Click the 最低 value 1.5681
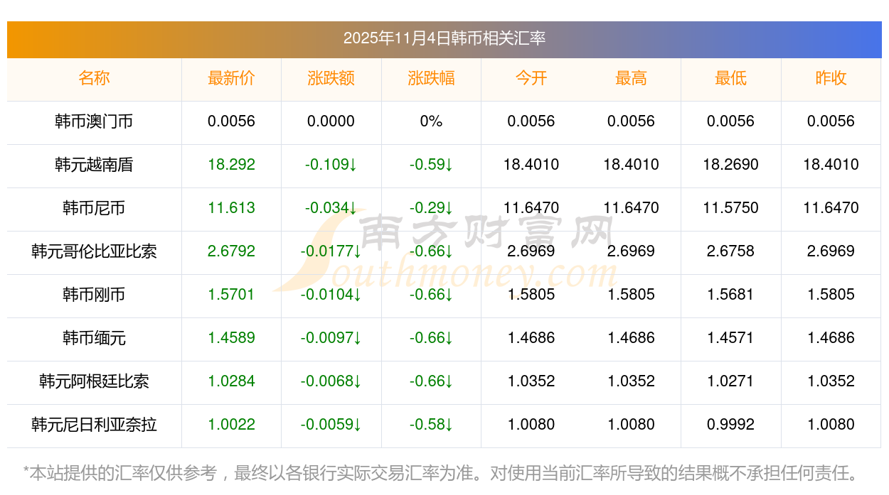 coord(731,295)
